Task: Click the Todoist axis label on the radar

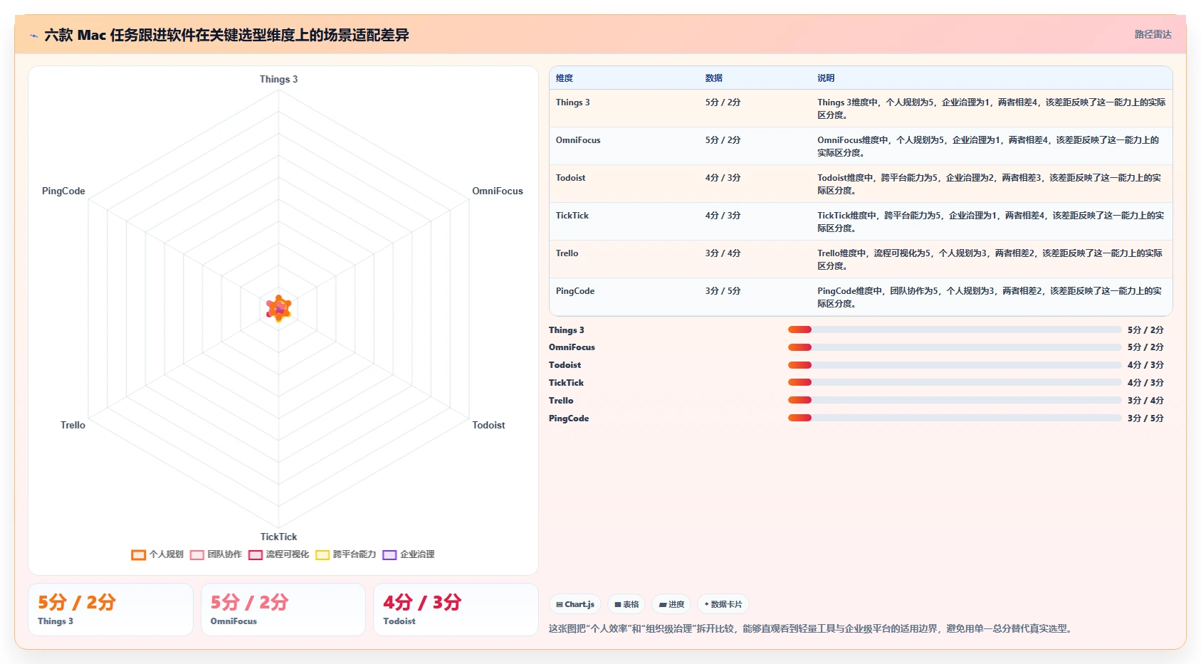Action: (x=488, y=425)
